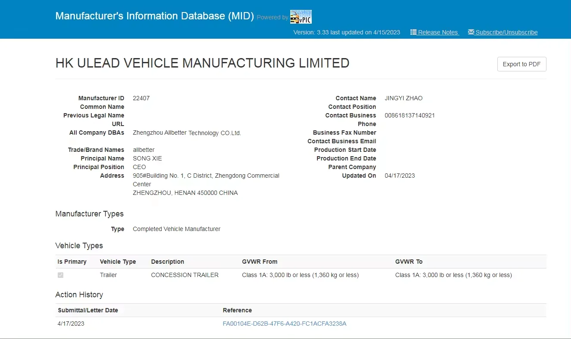Click the HK ULEAD VEHICLE MANUFACTURING heading
Screen dimensions: 571x339
click(202, 63)
